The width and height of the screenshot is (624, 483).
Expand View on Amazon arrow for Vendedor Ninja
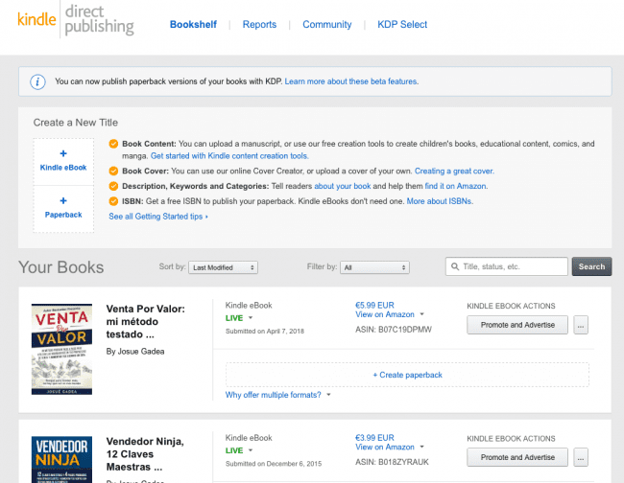tap(421, 447)
